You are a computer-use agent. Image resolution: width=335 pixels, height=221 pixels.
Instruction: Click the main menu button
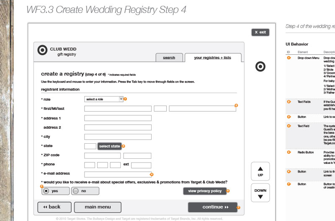click(98, 207)
